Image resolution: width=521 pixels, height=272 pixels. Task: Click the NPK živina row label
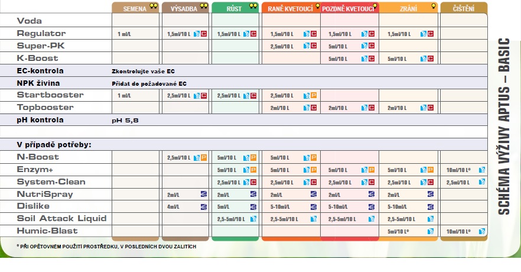38,83
